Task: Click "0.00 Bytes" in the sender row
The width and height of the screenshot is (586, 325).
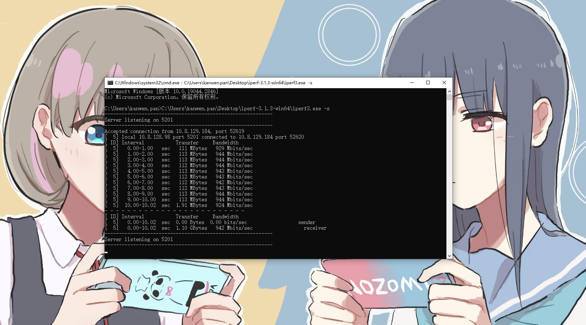Action: coord(190,222)
